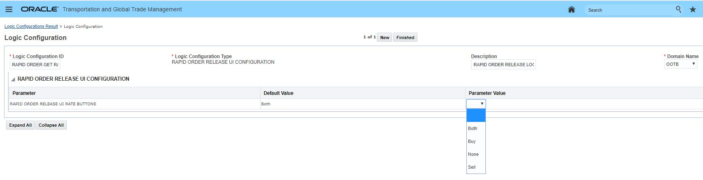Click in the Logic Configuration ID field
703x180 pixels.
pyautogui.click(x=35, y=65)
